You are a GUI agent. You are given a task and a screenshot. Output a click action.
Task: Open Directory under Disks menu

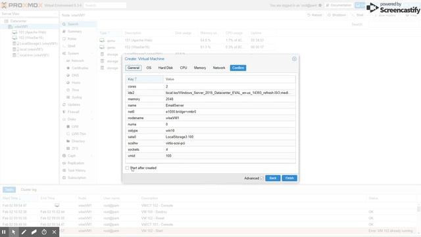(78, 141)
